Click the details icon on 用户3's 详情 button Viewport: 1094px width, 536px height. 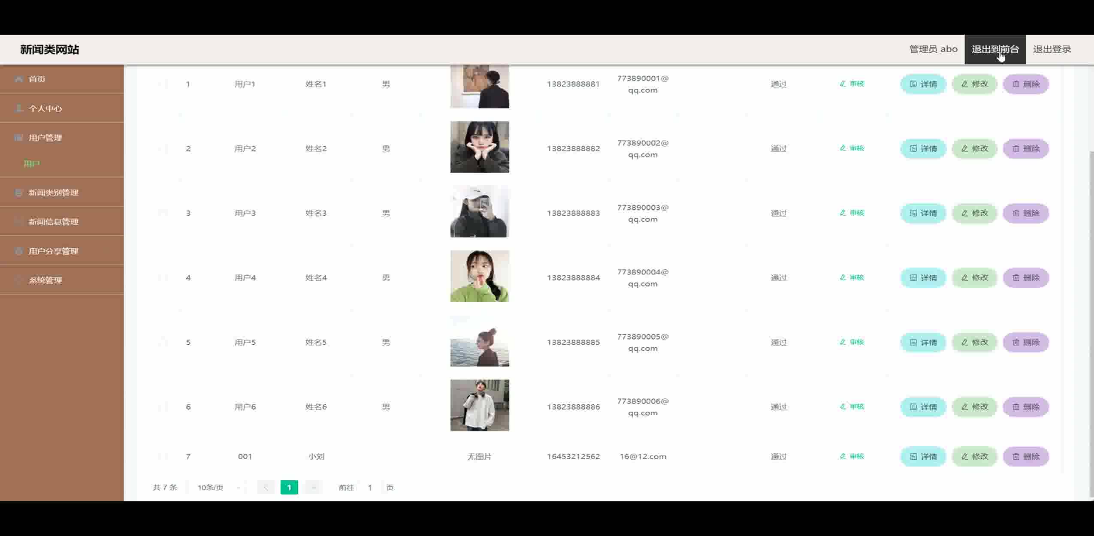pos(913,213)
